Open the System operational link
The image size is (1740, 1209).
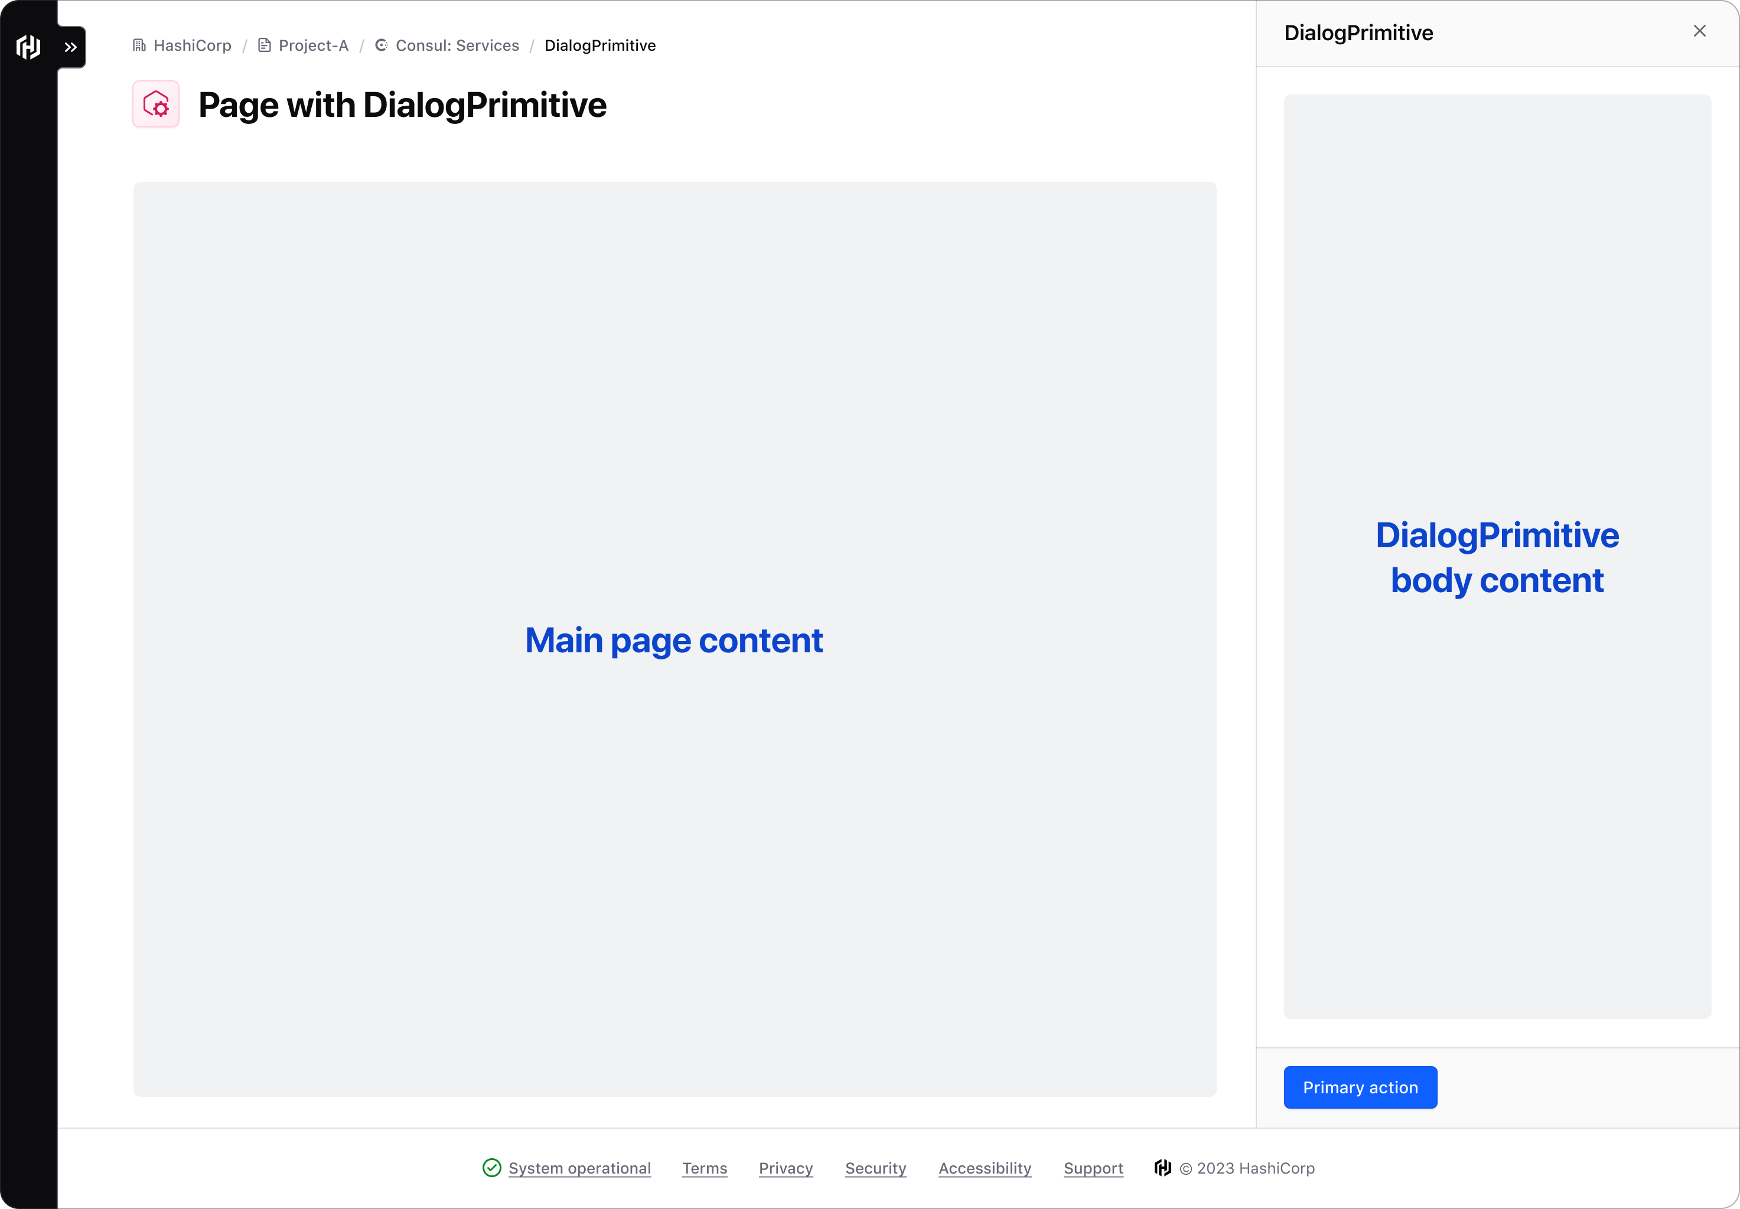click(579, 1168)
